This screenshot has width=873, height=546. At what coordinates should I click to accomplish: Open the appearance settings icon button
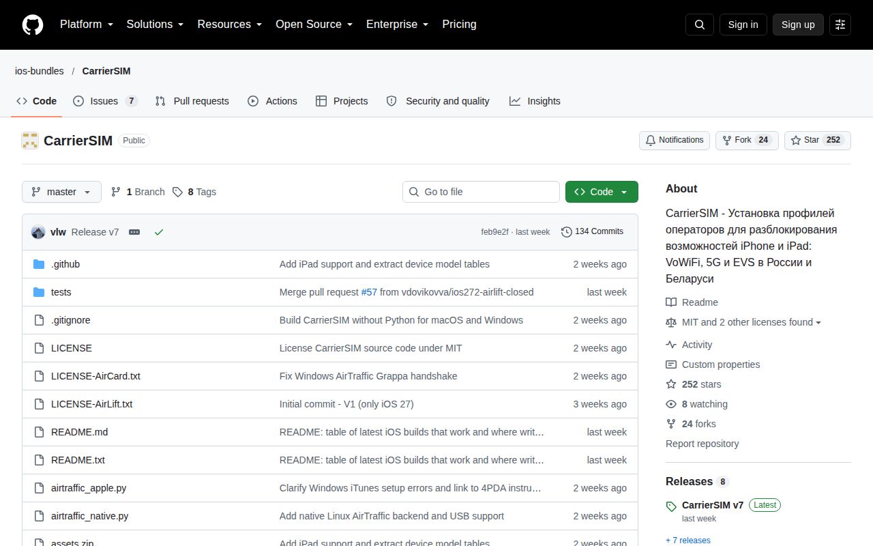[840, 25]
